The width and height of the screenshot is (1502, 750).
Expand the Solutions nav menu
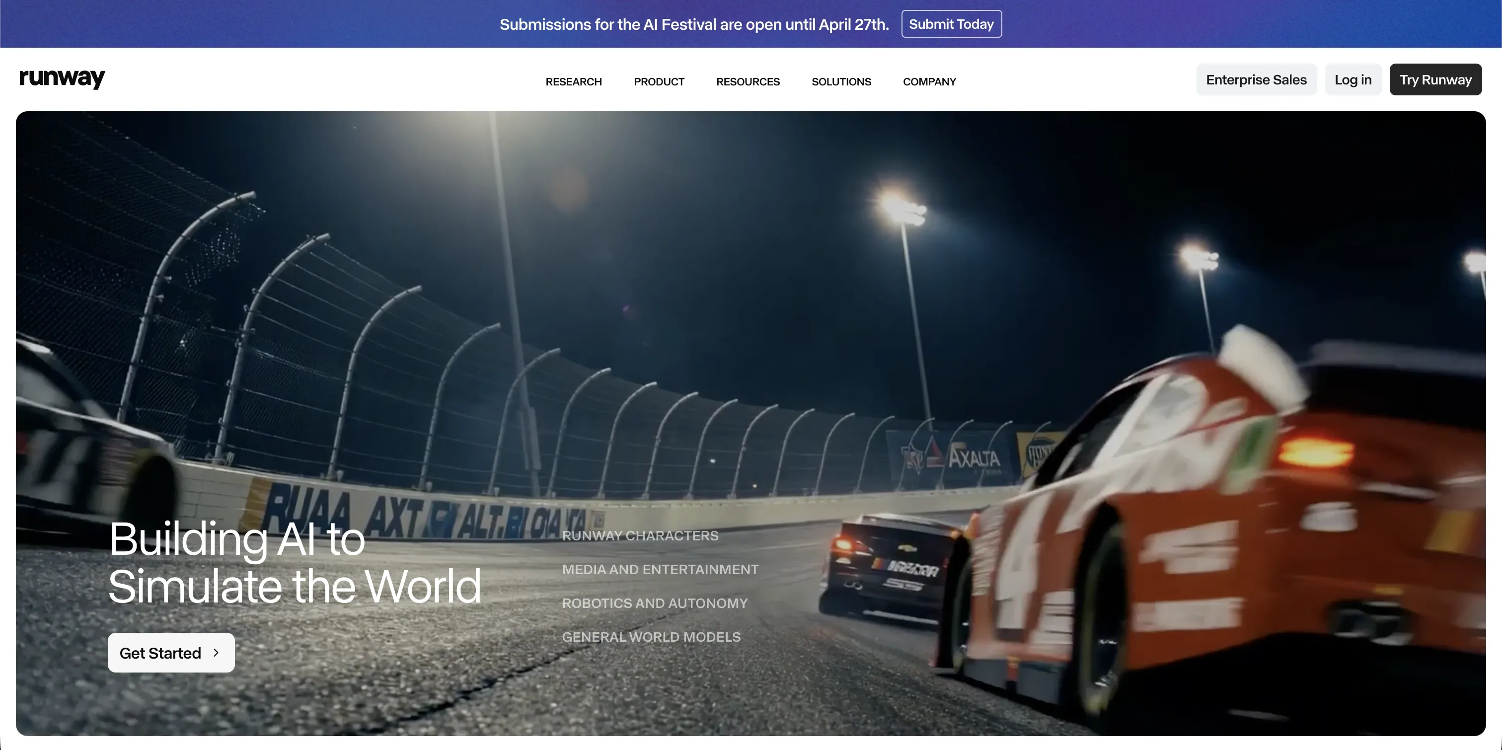[x=841, y=81]
